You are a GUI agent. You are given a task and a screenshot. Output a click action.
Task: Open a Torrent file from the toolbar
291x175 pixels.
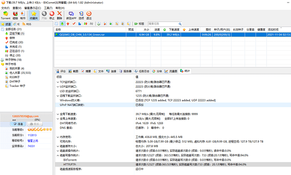[x=5, y=15]
